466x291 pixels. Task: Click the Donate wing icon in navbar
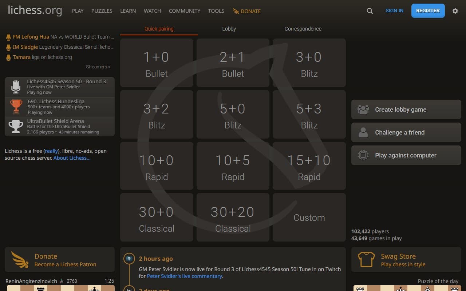click(236, 11)
